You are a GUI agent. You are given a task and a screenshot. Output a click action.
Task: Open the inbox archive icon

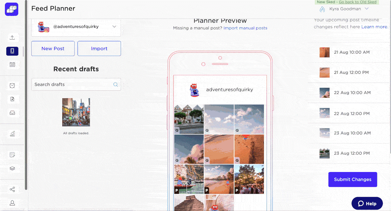(12, 113)
